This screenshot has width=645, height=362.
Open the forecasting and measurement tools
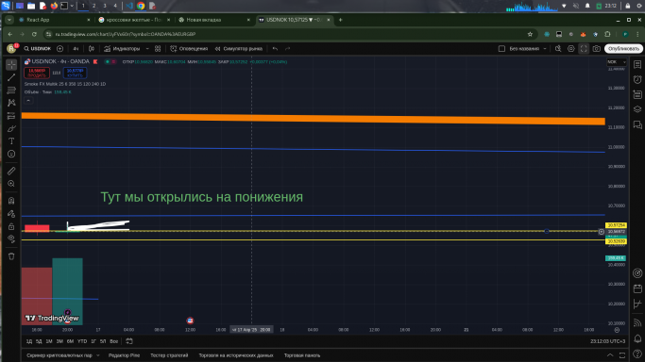coord(11,116)
